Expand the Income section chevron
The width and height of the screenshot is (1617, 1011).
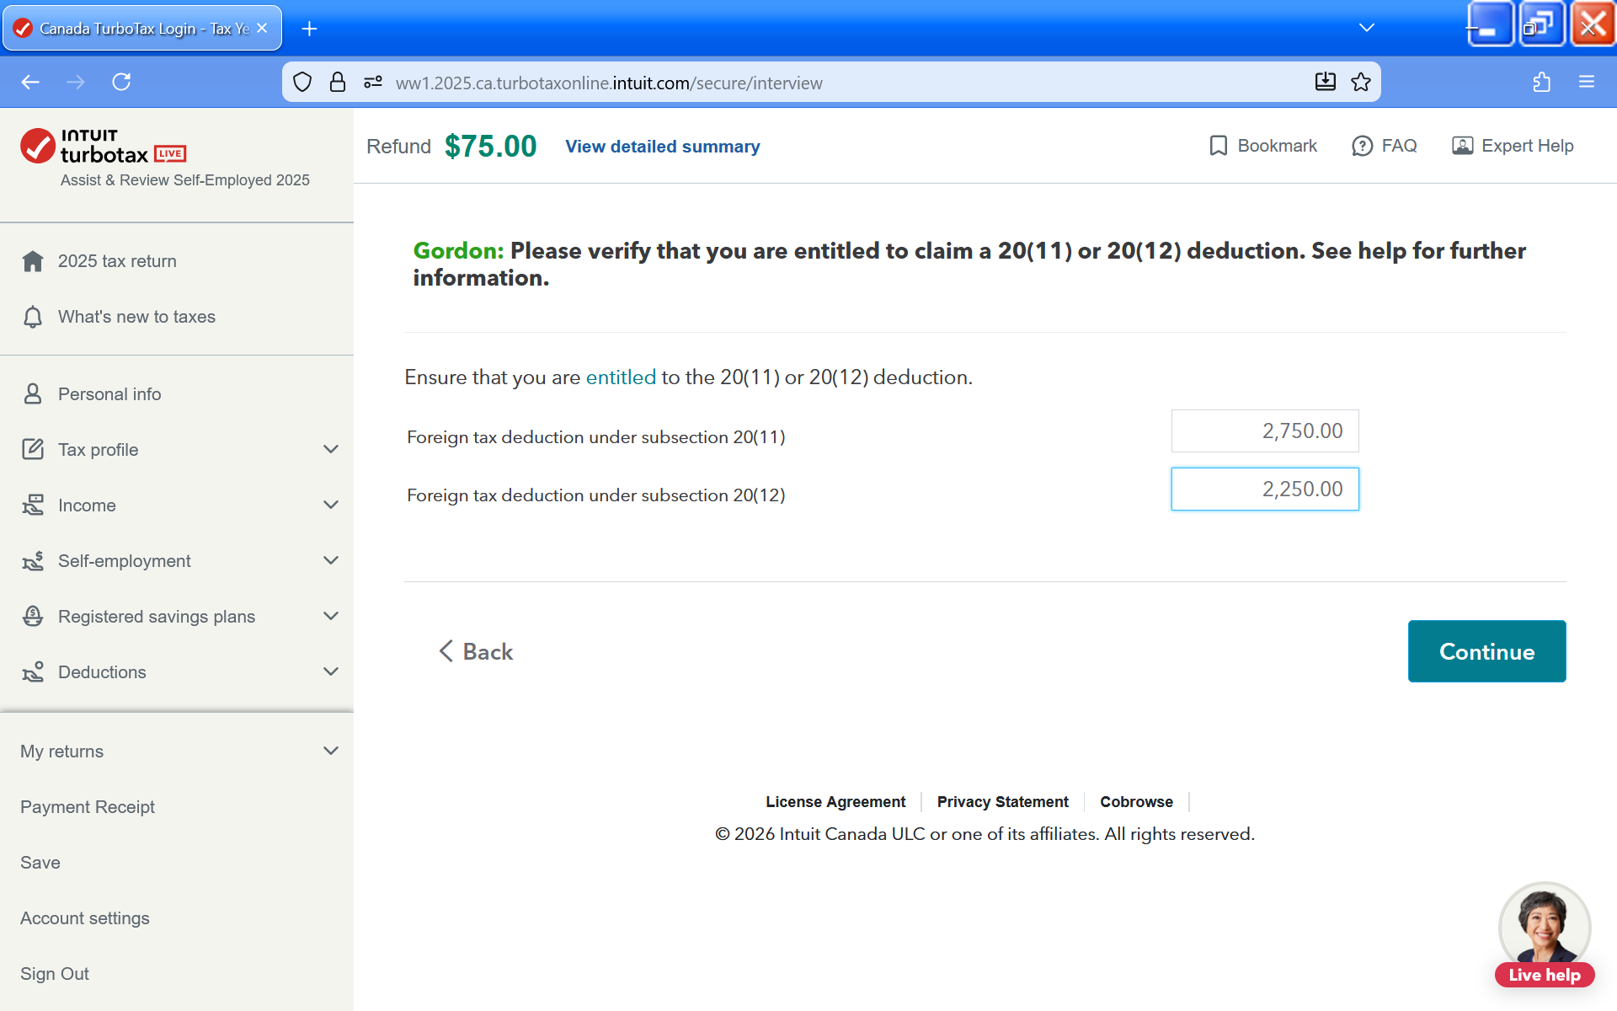(x=330, y=505)
